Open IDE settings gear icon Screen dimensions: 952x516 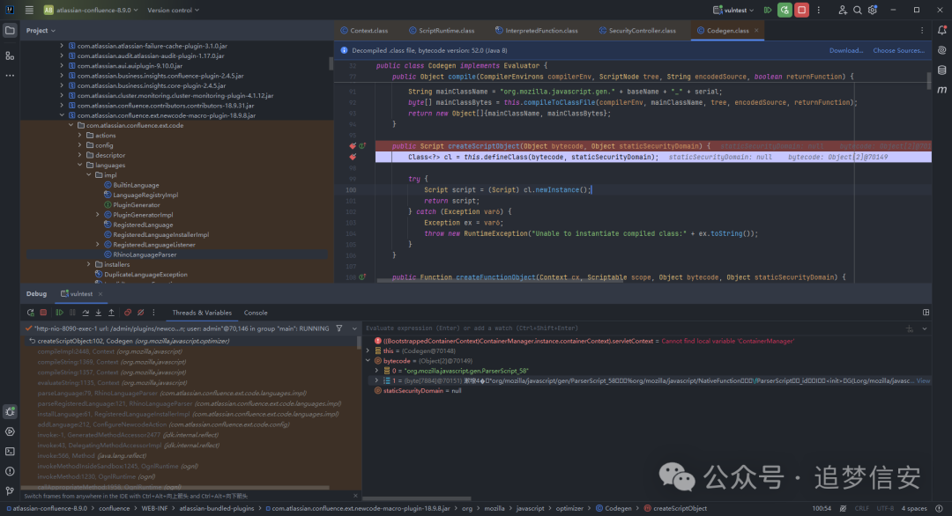pos(873,10)
